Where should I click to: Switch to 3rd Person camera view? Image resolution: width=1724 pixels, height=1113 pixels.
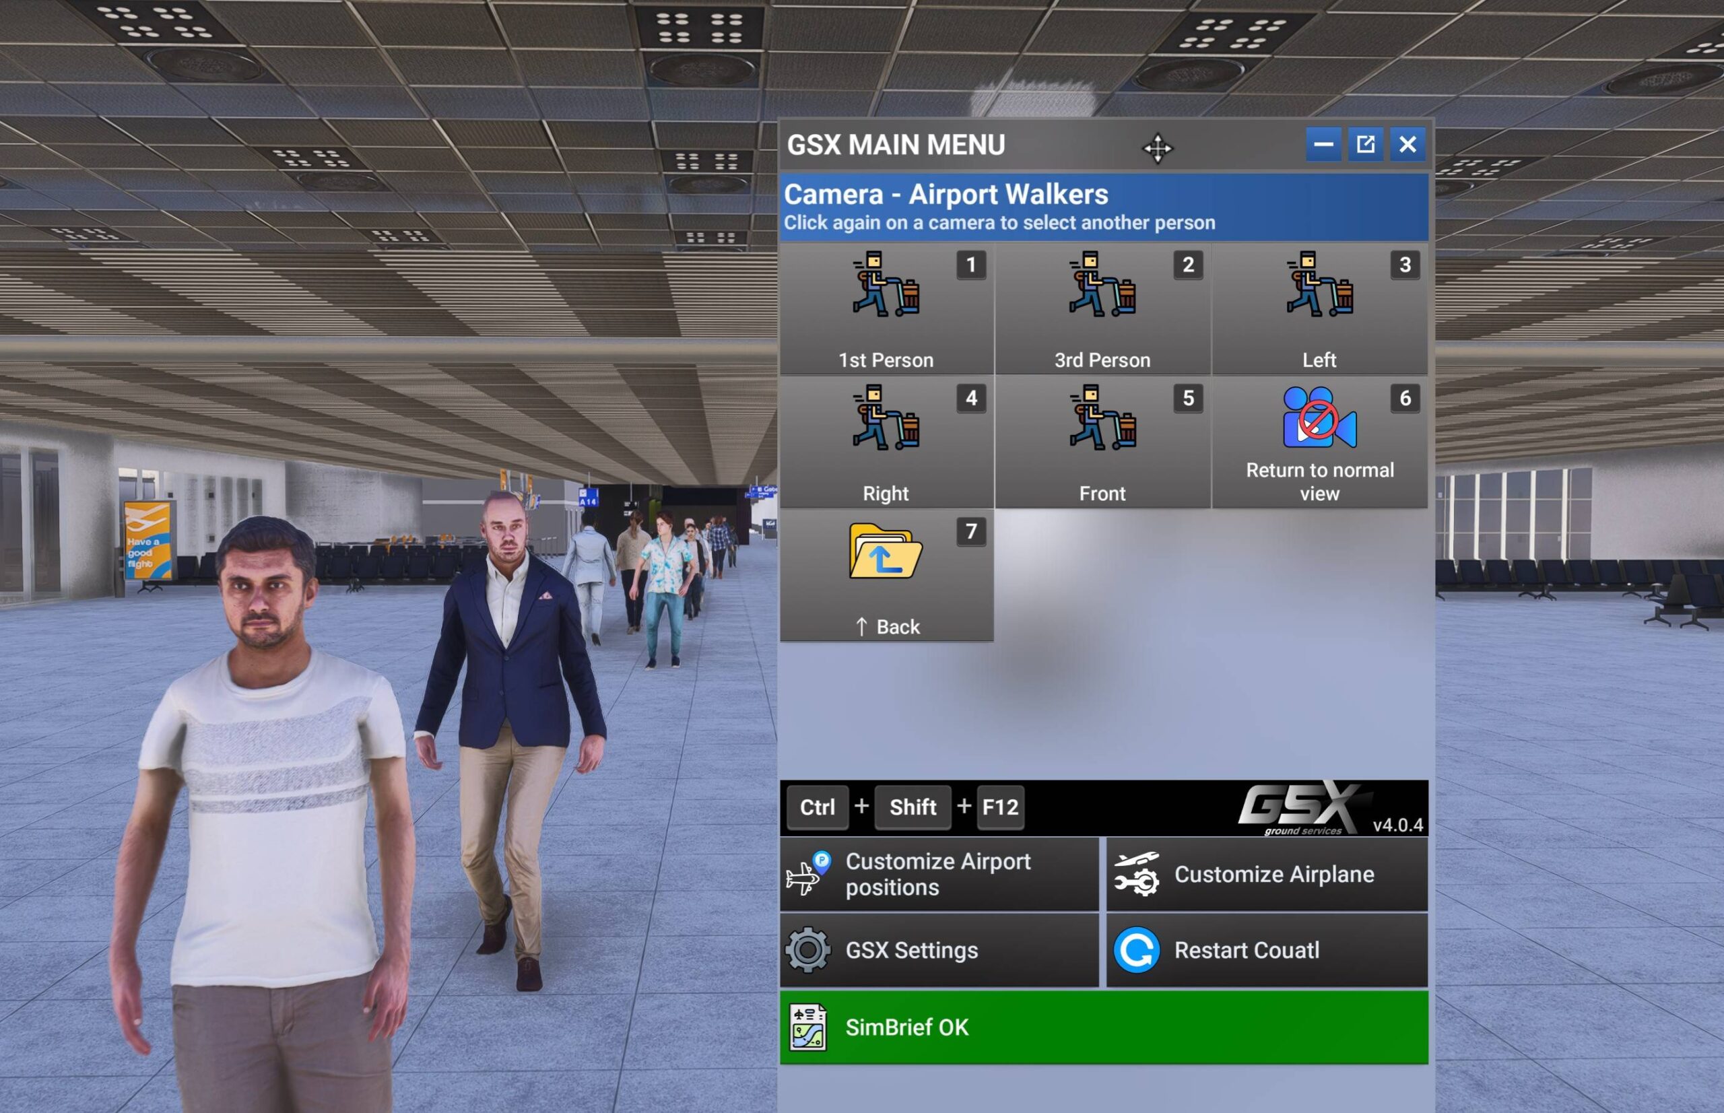click(x=1102, y=308)
